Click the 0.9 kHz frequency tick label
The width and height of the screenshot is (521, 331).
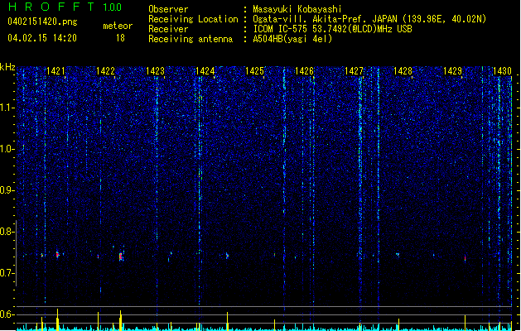[x=7, y=190]
